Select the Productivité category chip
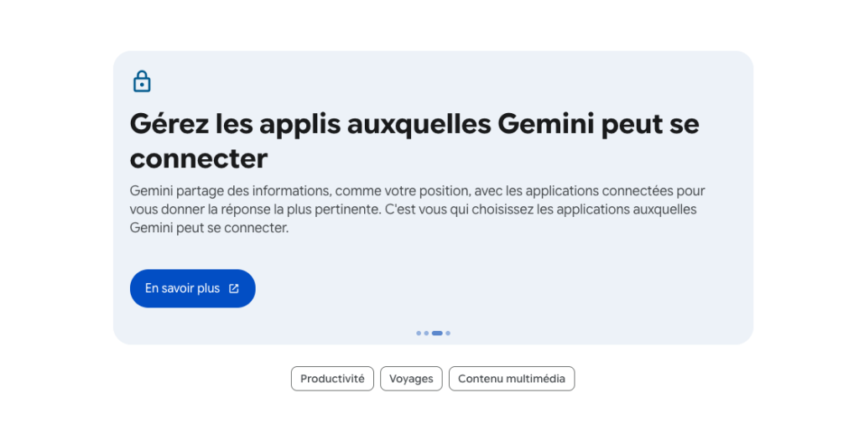Image resolution: width=859 pixels, height=424 pixels. pyautogui.click(x=332, y=379)
